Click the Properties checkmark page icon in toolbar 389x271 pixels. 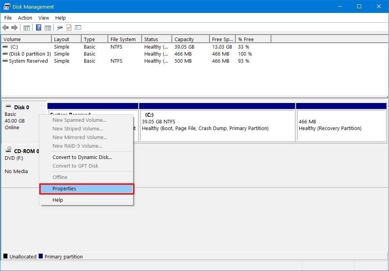(69, 28)
